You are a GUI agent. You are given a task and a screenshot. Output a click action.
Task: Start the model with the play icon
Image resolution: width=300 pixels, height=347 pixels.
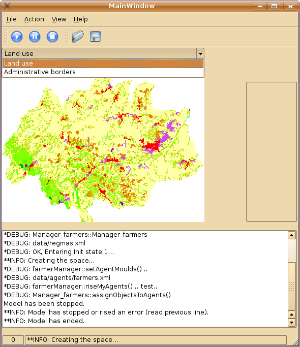[x=17, y=37]
